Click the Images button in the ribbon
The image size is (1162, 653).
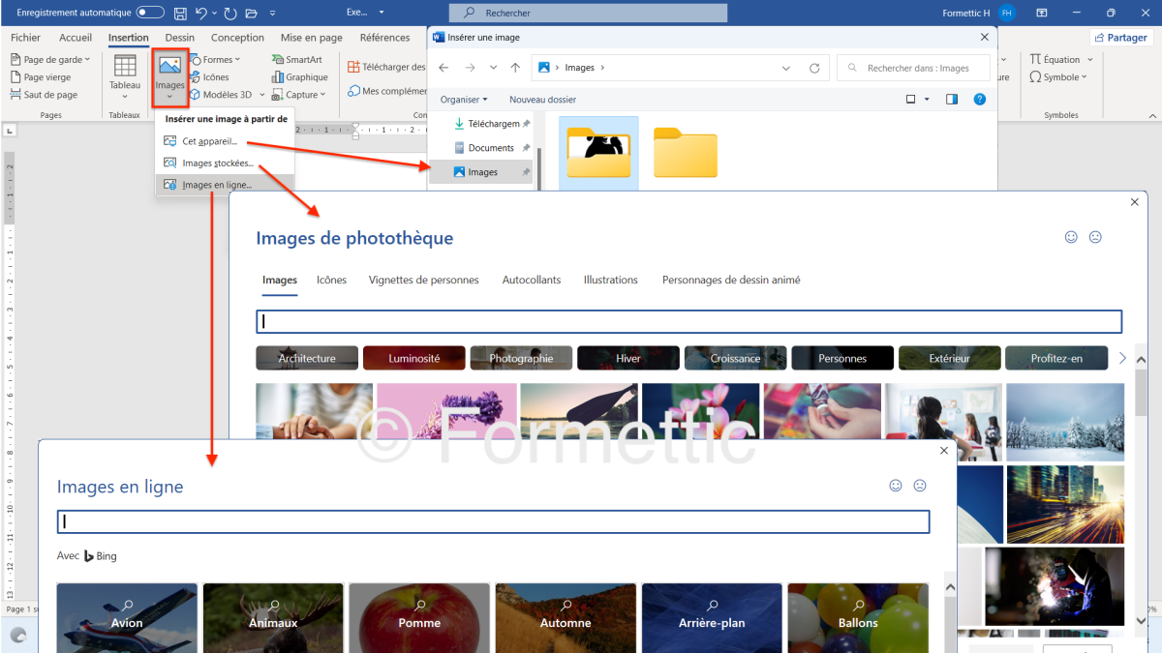(169, 75)
